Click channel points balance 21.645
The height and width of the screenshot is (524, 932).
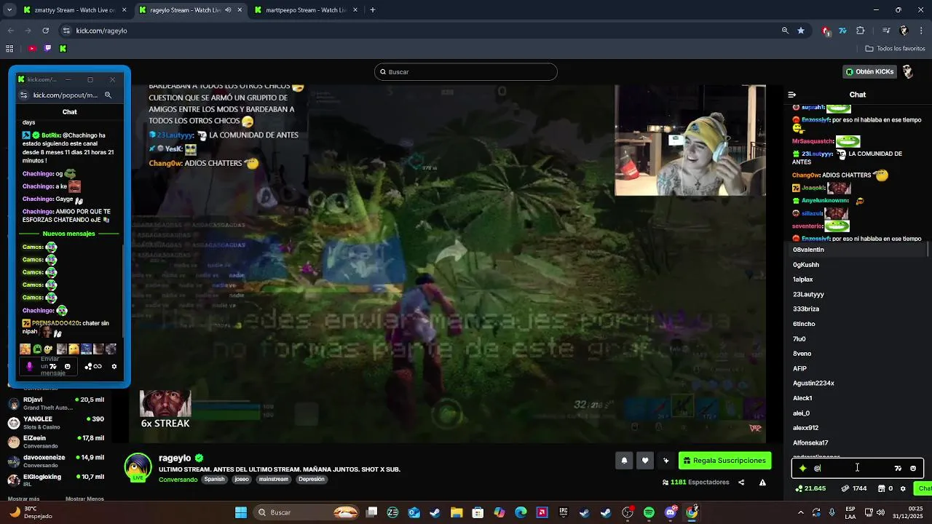click(x=810, y=488)
